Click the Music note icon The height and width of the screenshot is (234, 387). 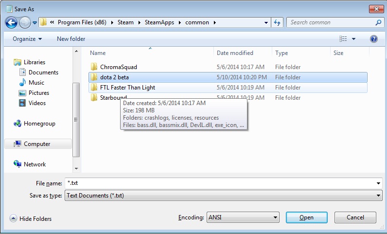pyautogui.click(x=22, y=82)
